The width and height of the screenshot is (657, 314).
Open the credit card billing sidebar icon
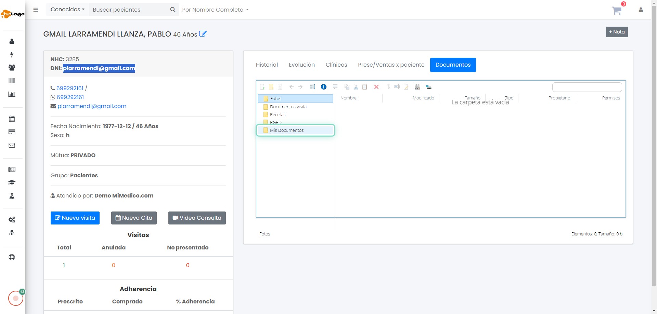tap(12, 132)
